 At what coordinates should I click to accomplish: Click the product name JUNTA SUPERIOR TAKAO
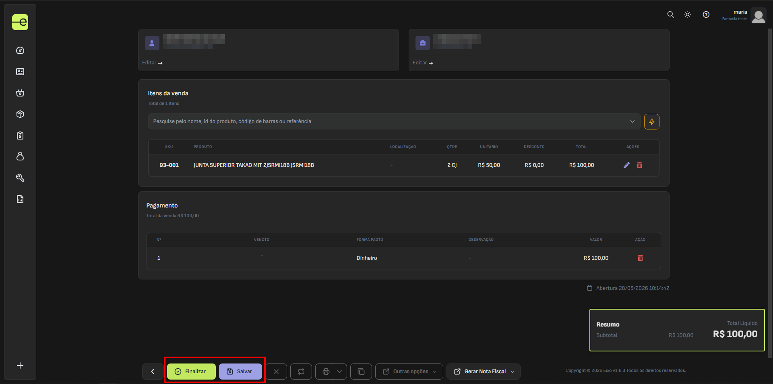point(254,165)
